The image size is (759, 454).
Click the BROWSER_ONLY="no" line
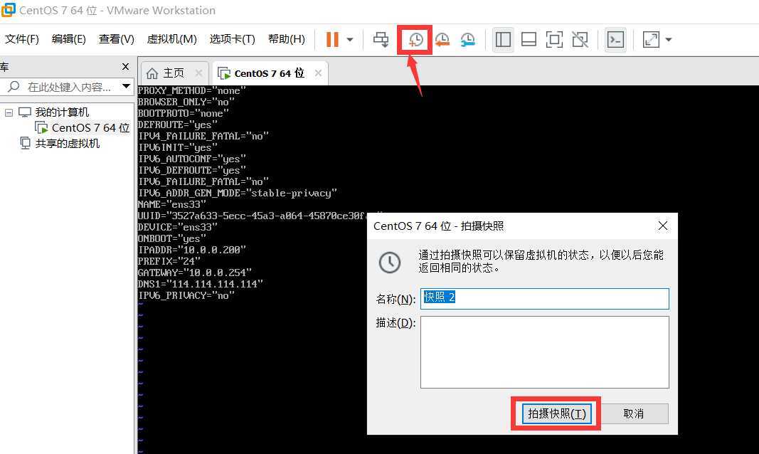click(186, 102)
